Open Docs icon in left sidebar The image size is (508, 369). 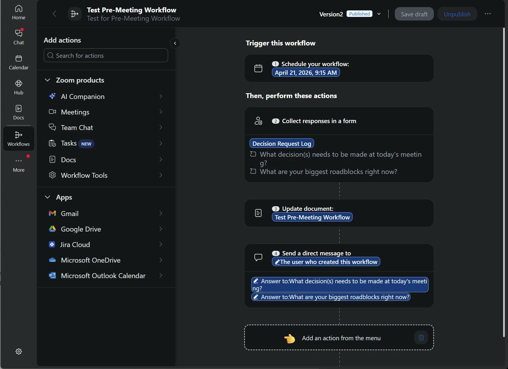(19, 112)
